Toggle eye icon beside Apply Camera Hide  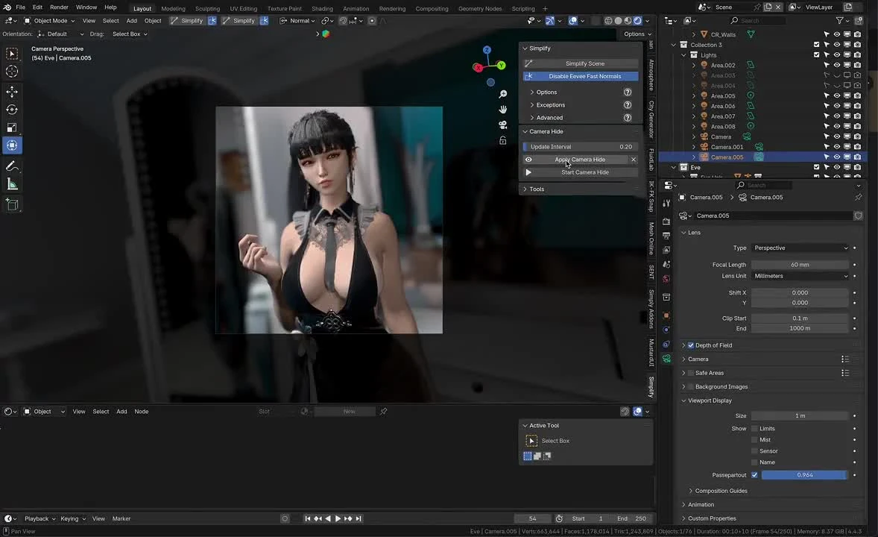tap(528, 160)
